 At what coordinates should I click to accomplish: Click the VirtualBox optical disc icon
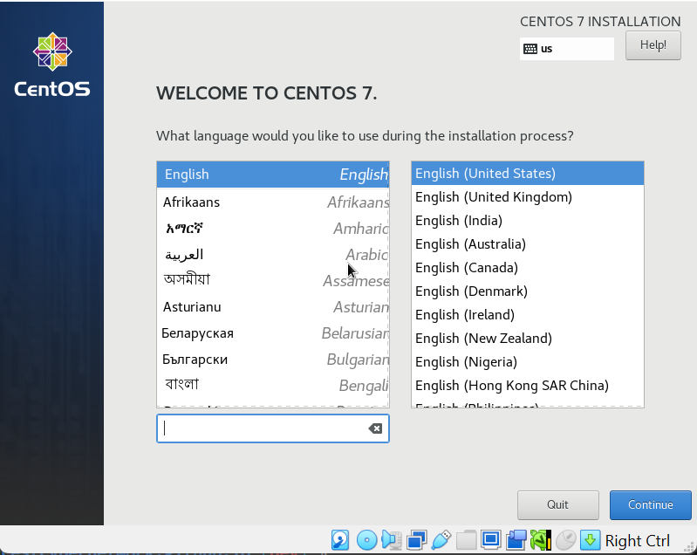366,540
